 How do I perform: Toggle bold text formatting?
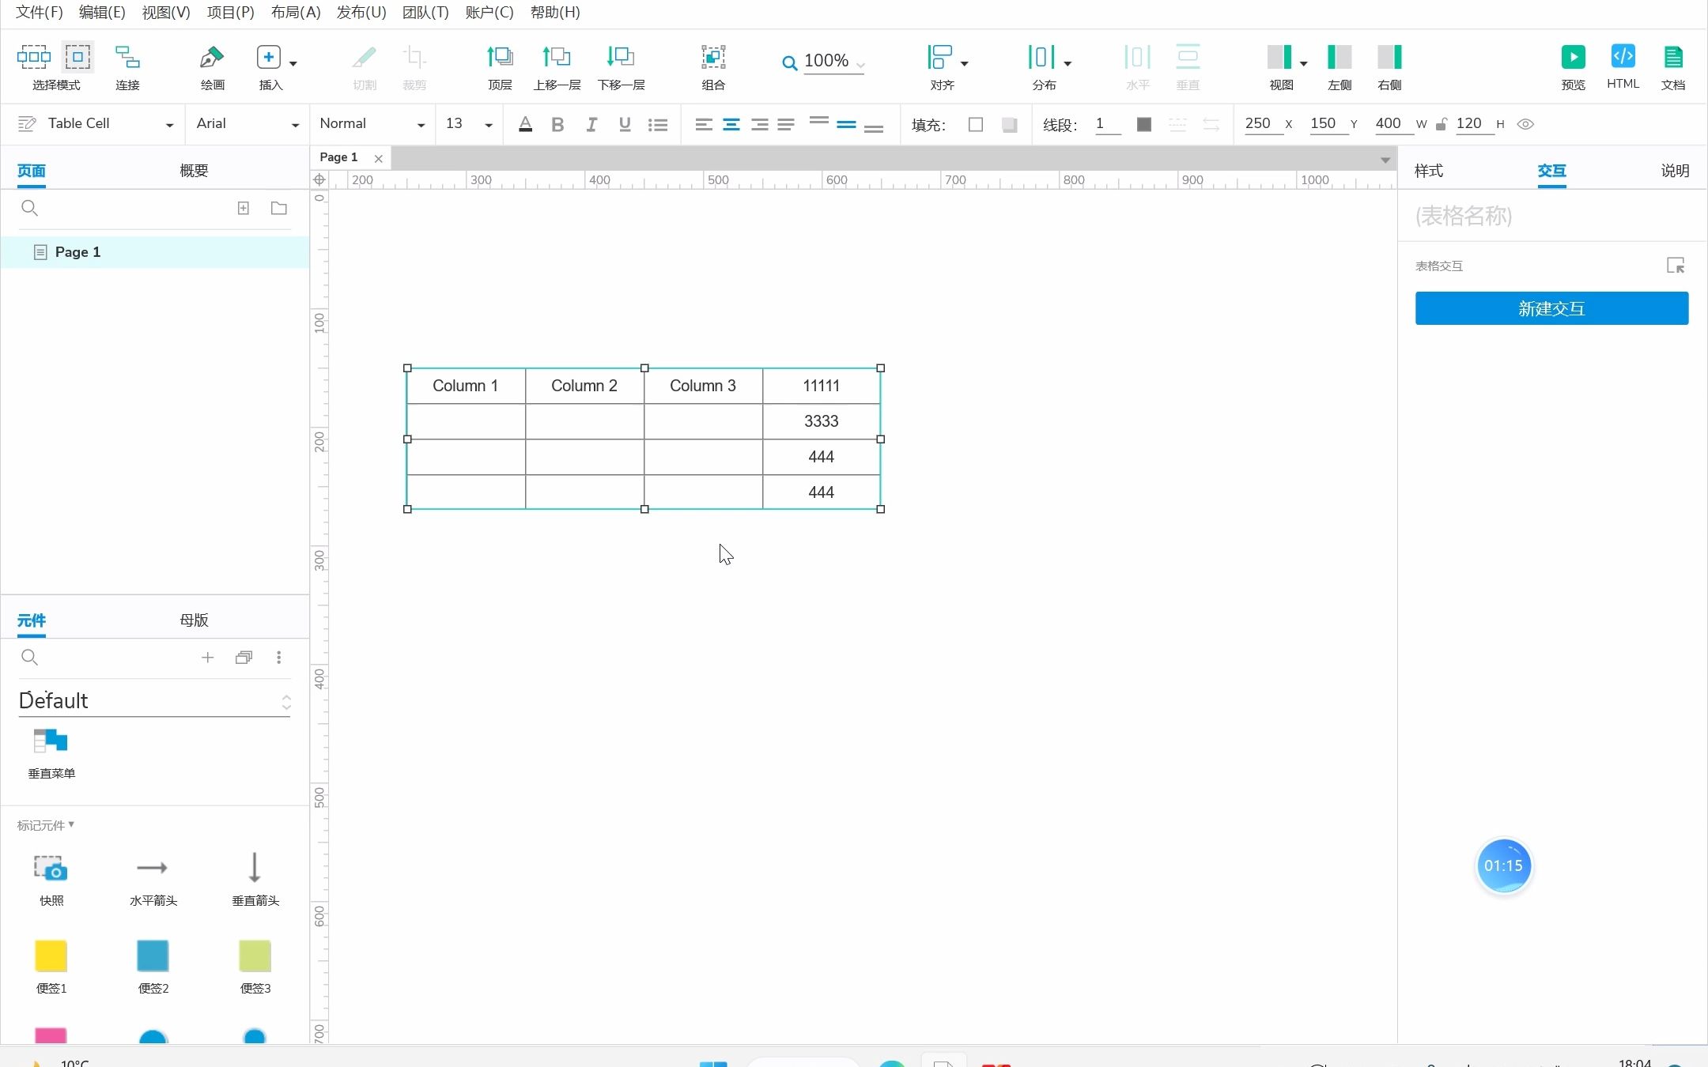557,125
